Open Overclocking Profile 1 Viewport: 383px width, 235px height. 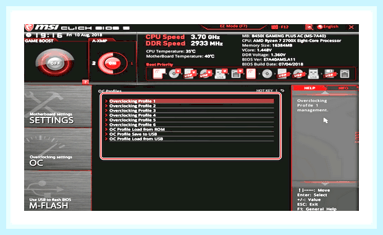[x=189, y=101]
